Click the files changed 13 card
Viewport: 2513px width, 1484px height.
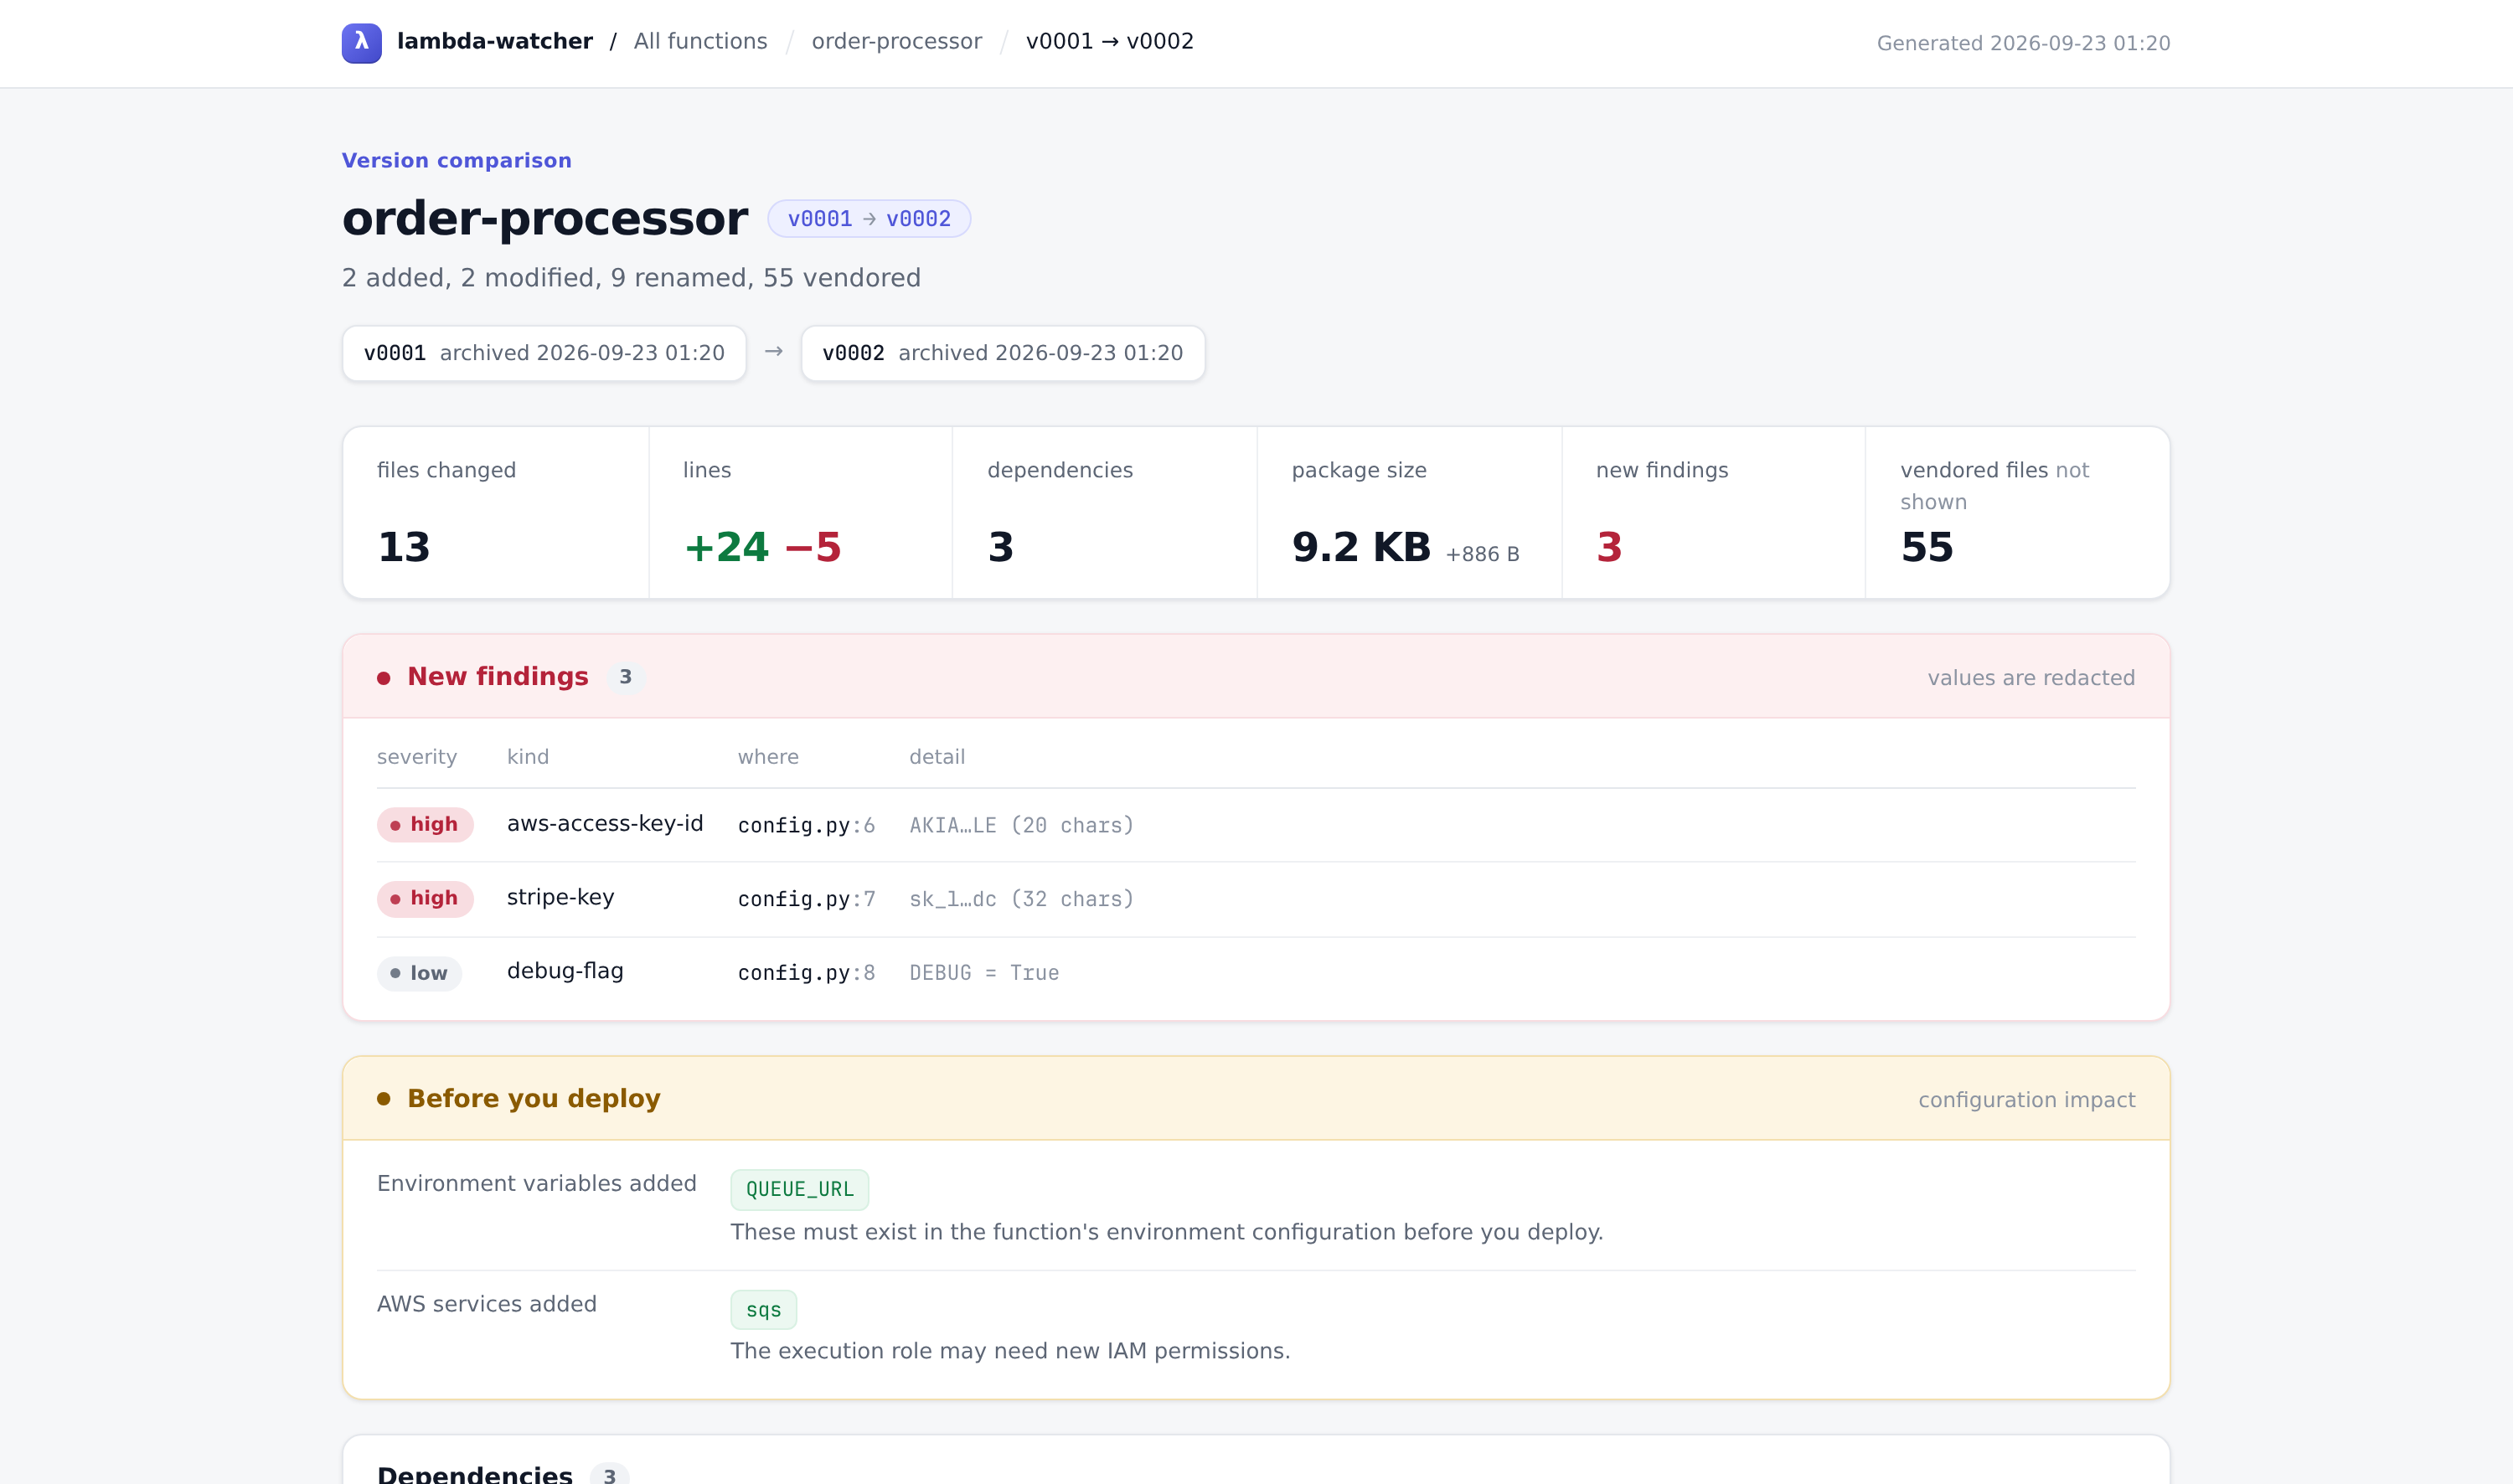(x=496, y=513)
